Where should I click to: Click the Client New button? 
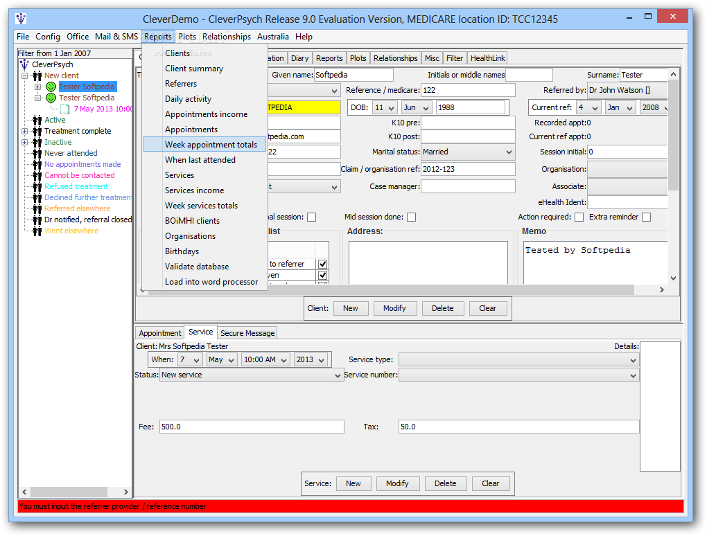[350, 309]
